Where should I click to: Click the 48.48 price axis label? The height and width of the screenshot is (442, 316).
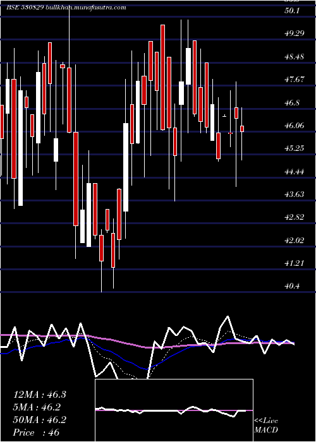pyautogui.click(x=294, y=57)
